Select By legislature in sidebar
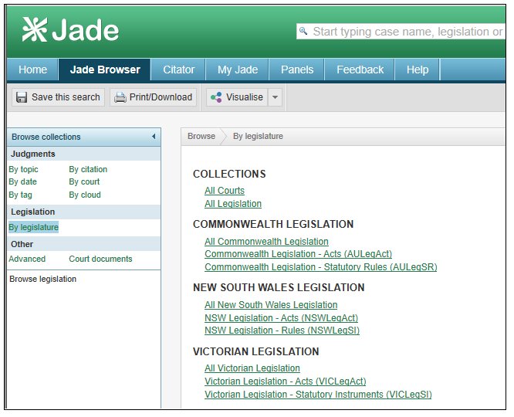Viewport: 514px width, 417px height. 33,227
